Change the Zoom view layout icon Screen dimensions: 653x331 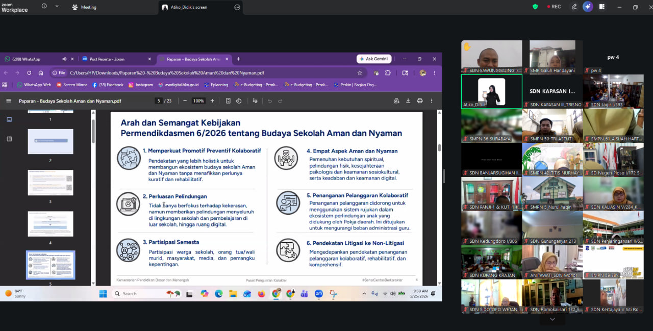coord(602,7)
